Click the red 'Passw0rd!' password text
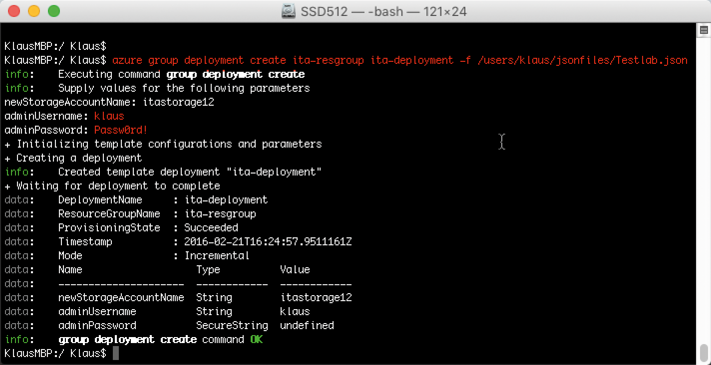Viewport: 711px width, 365px height. (121, 130)
